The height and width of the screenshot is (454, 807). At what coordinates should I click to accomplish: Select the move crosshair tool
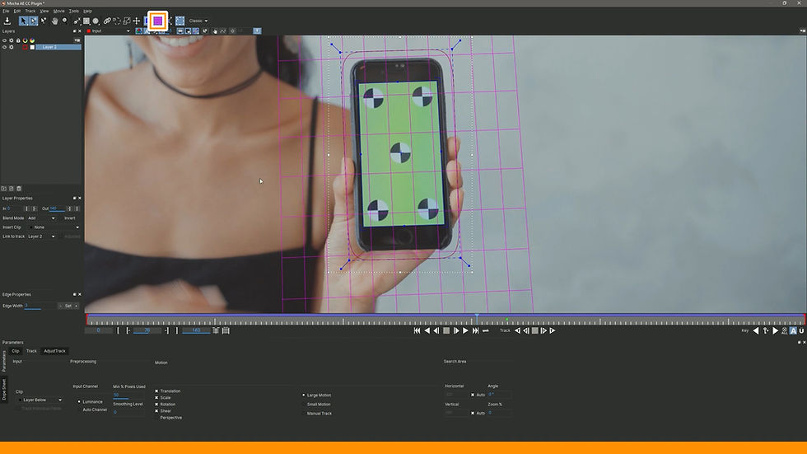click(x=137, y=21)
